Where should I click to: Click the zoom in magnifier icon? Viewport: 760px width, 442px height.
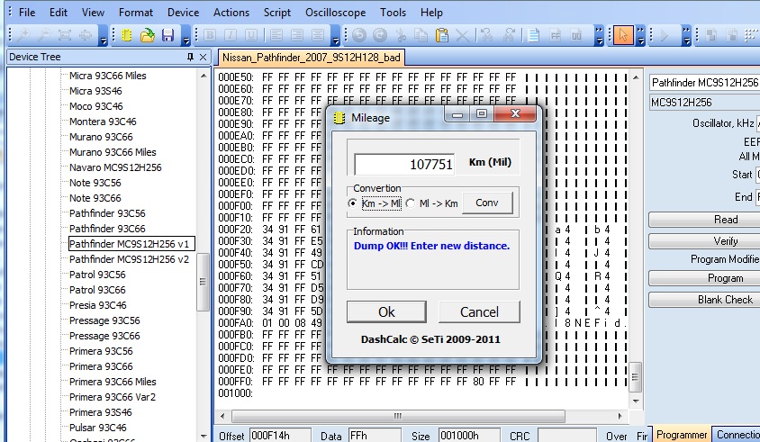coord(23,35)
